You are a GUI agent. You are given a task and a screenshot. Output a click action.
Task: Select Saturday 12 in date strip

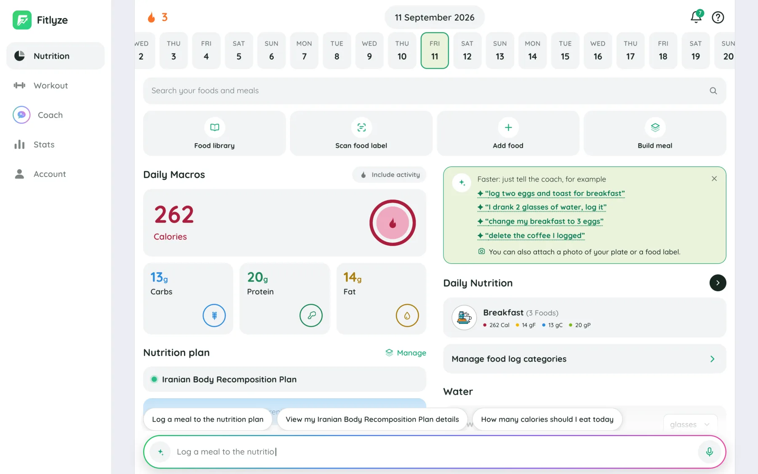click(467, 50)
